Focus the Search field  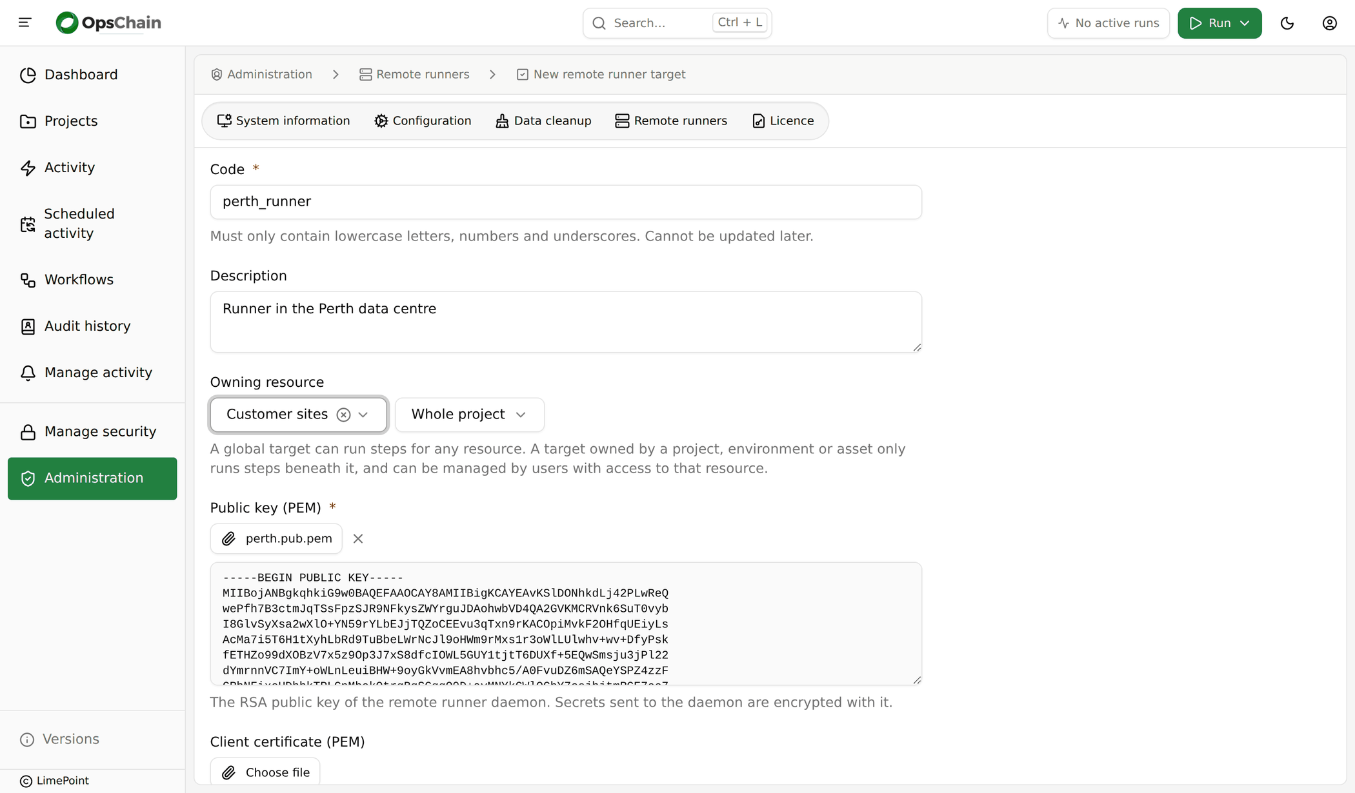point(677,23)
